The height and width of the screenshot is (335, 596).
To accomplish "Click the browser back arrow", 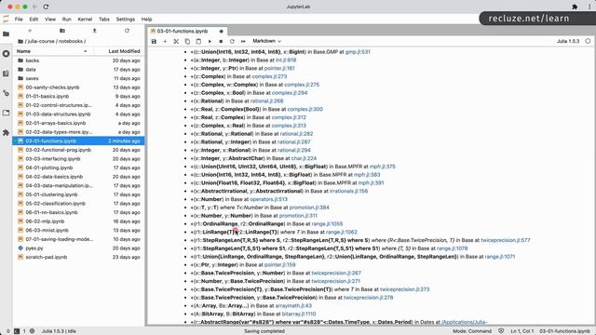I will coord(34,7).
